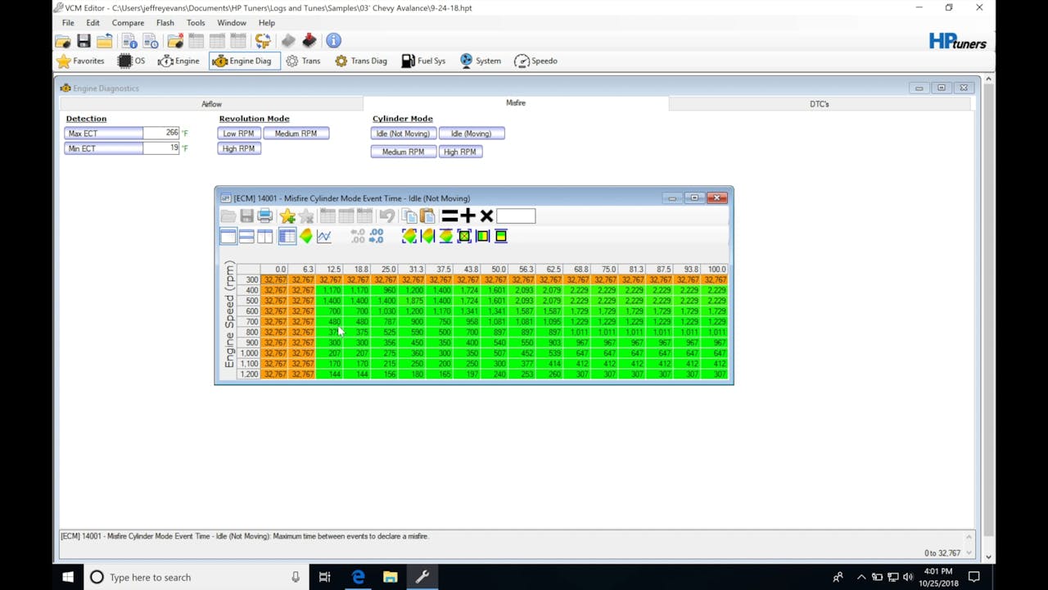Screen dimensions: 1048x590
Task: Open the blue Info icon
Action: point(333,40)
